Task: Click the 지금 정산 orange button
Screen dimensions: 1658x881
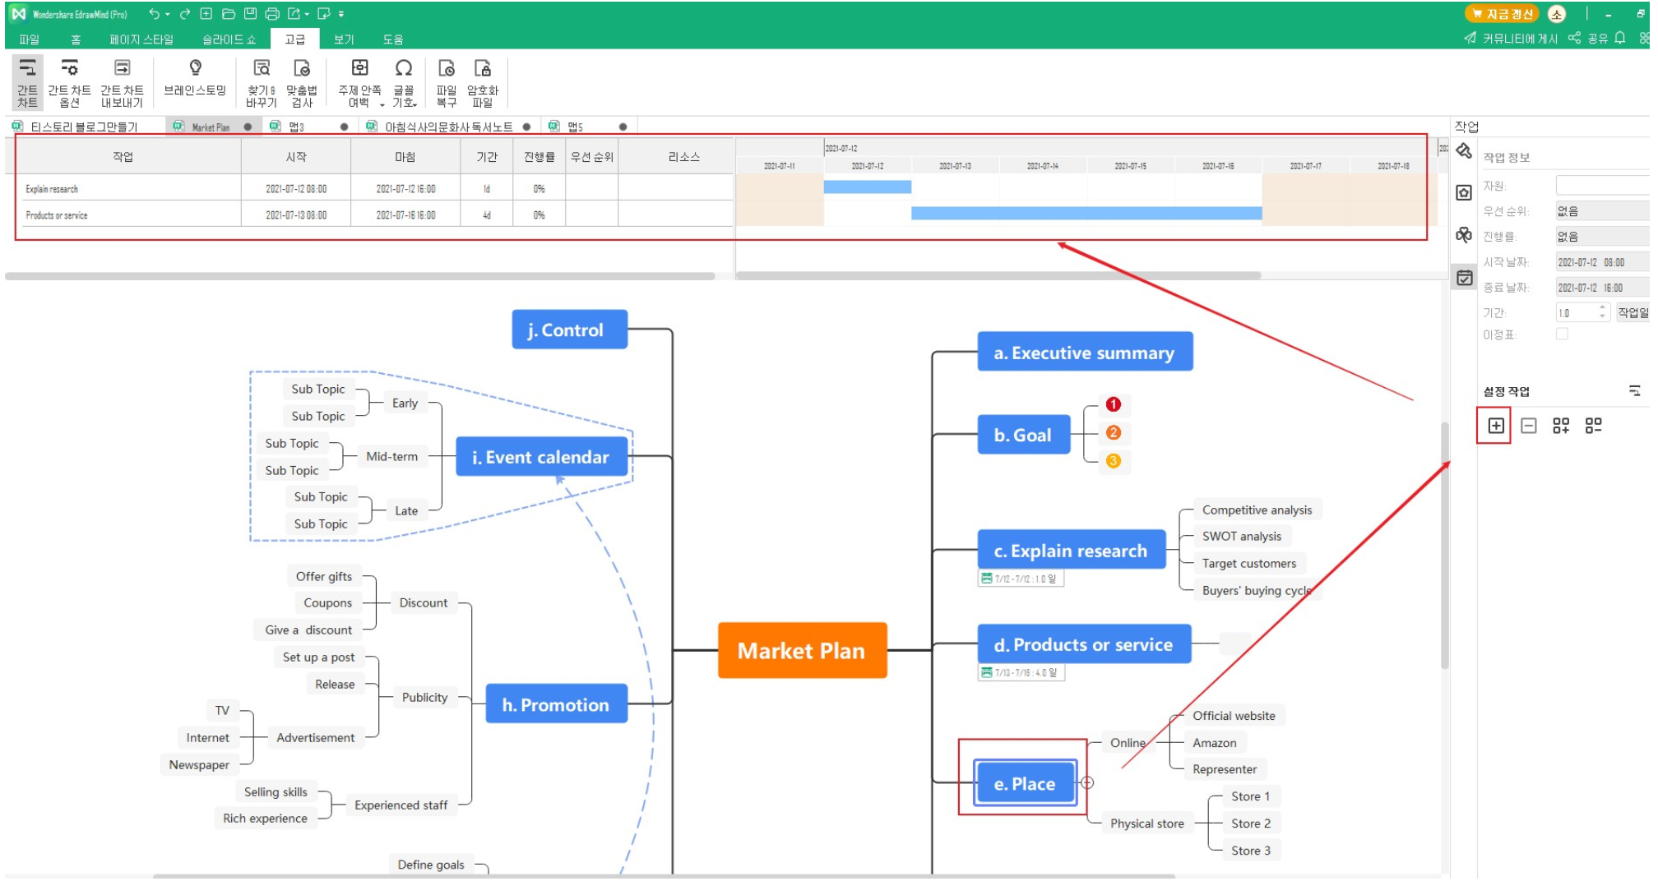Action: pyautogui.click(x=1502, y=14)
